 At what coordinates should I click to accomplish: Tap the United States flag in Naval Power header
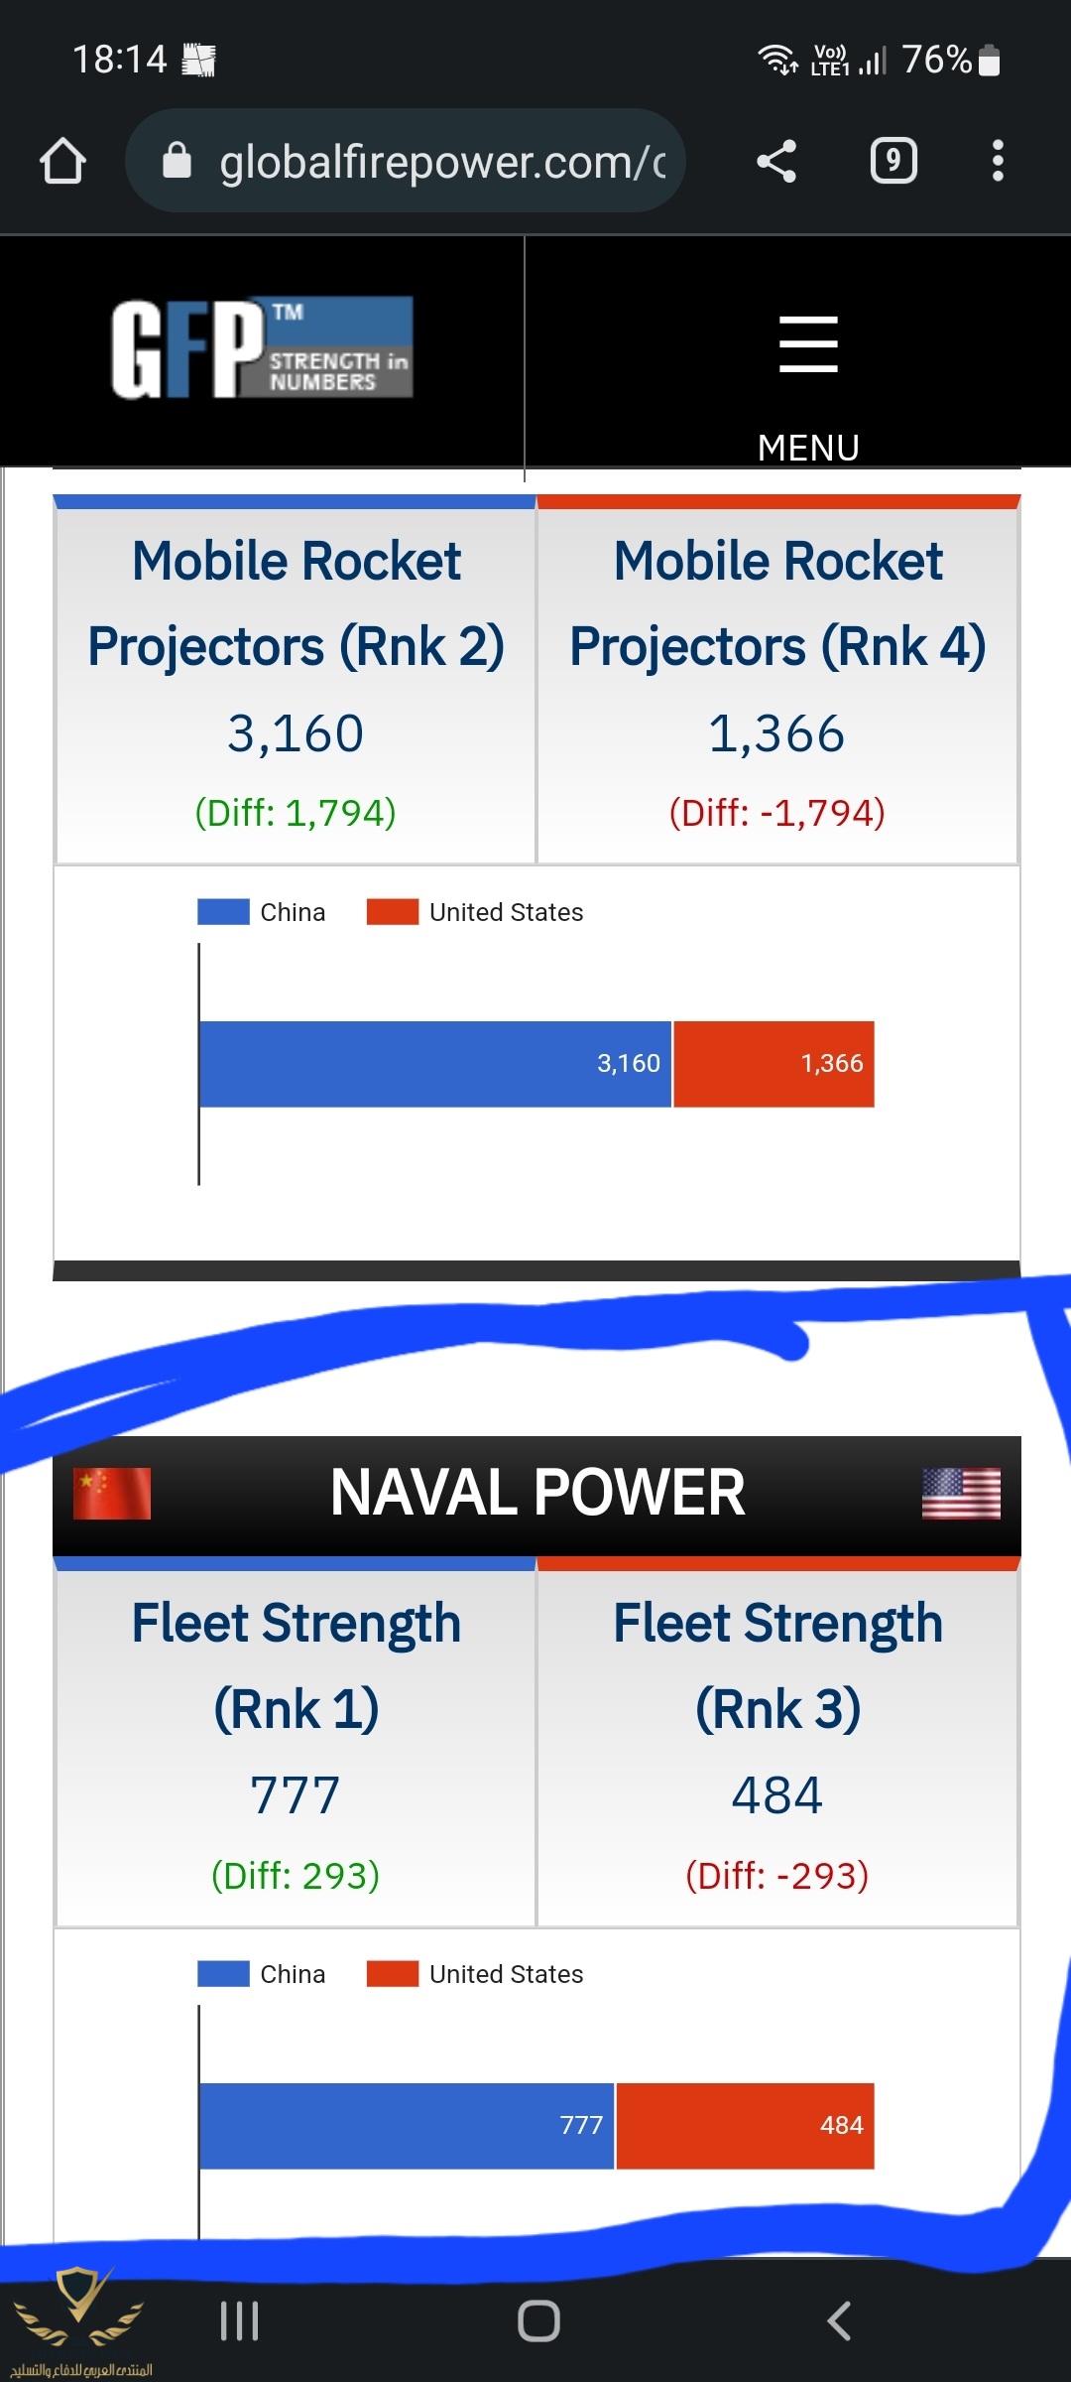tap(961, 1494)
